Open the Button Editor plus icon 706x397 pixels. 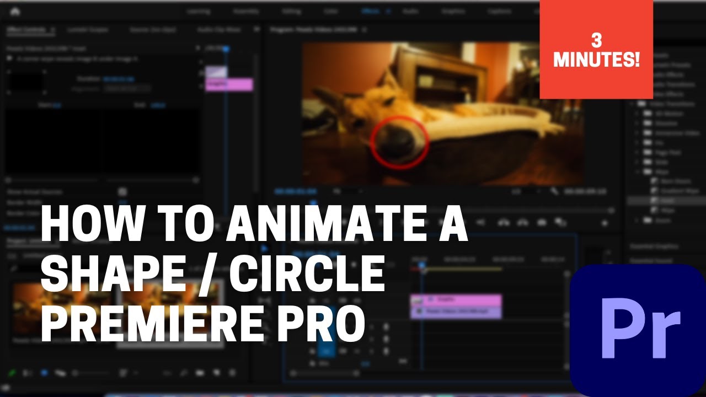click(x=605, y=223)
